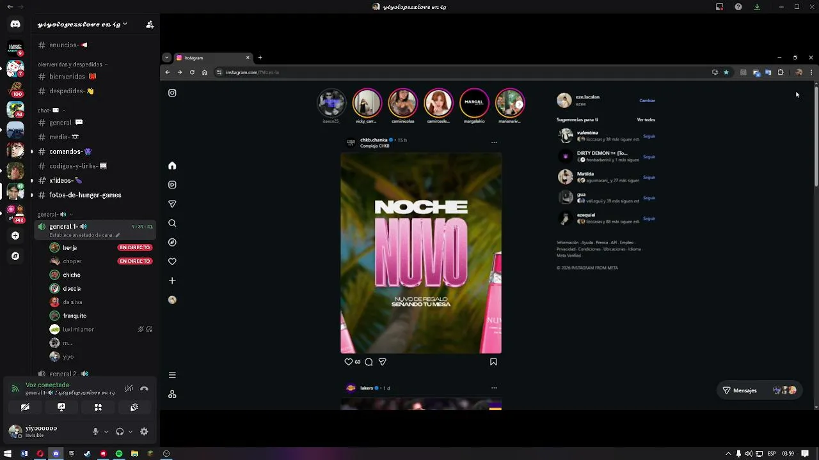Screen dimensions: 819x460
Task: Turn on camera in Discord
Action: coord(25,407)
